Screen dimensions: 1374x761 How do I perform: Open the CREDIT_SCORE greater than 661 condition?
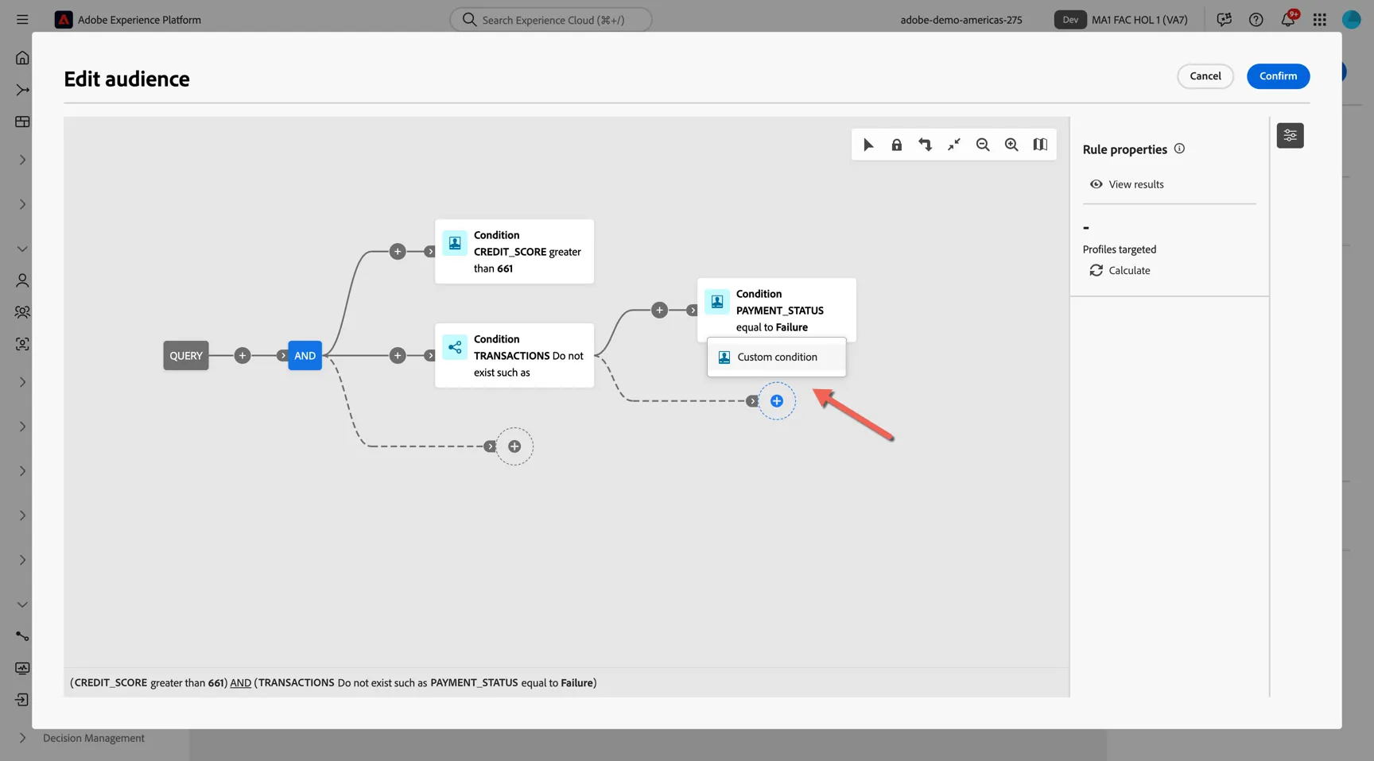pyautogui.click(x=514, y=252)
